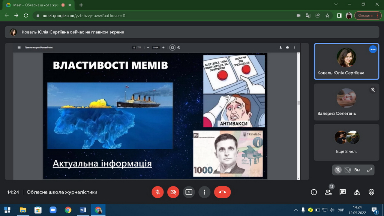Open Word from the taskbar
Viewport: 384px width, 216px height.
[83, 210]
